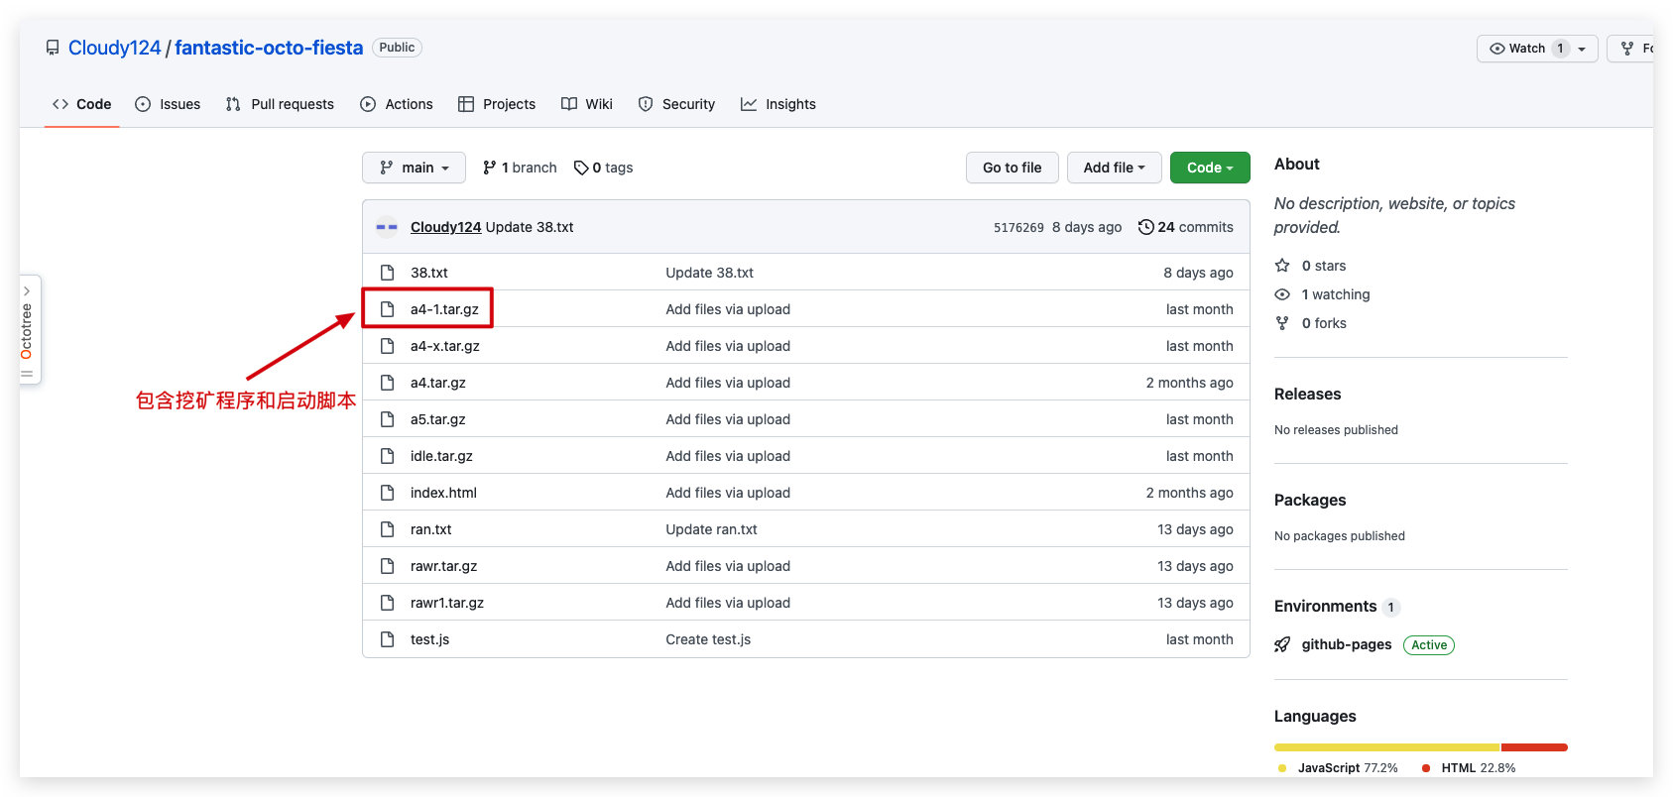1673x797 pixels.
Task: View the 1 branch link
Action: 520,168
